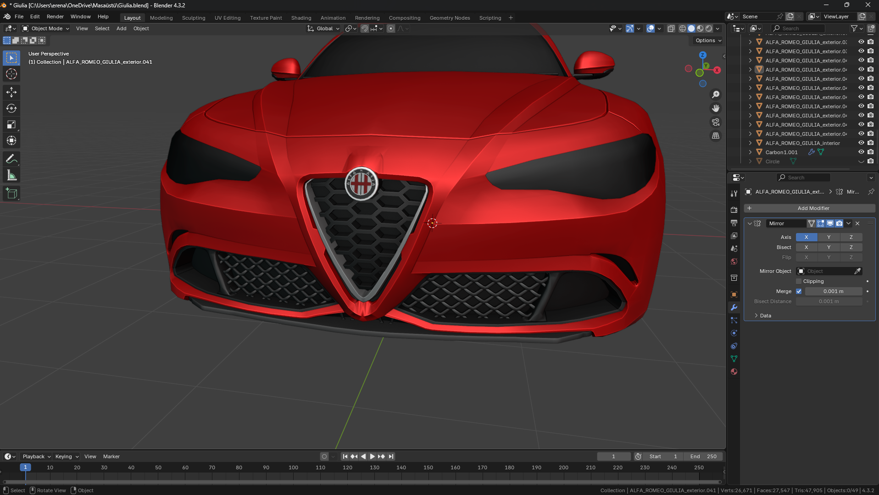Play the animation forward
879x495 pixels.
pyautogui.click(x=372, y=456)
